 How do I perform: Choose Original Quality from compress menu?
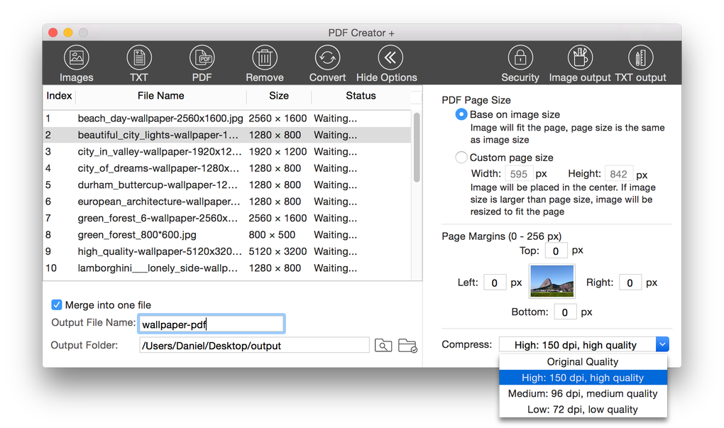coord(583,361)
